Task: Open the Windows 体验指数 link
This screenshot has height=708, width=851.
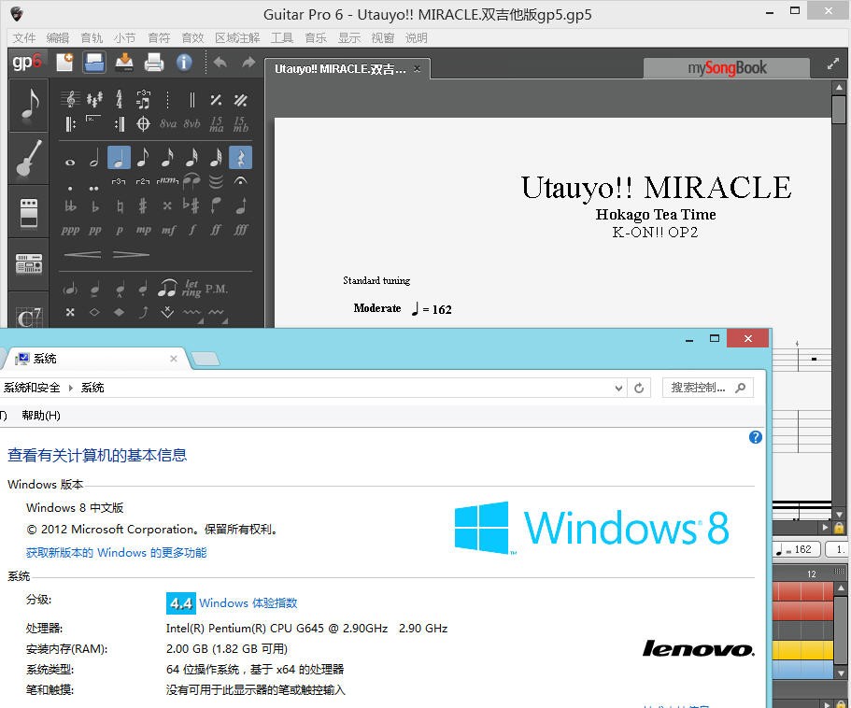Action: pyautogui.click(x=248, y=603)
